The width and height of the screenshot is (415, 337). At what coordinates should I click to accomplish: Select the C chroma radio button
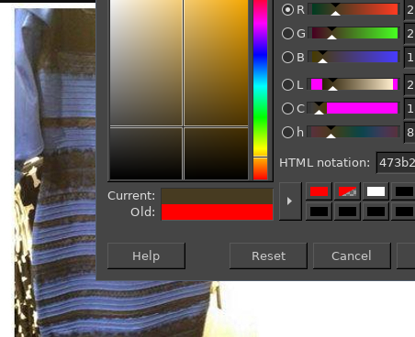[x=287, y=108]
